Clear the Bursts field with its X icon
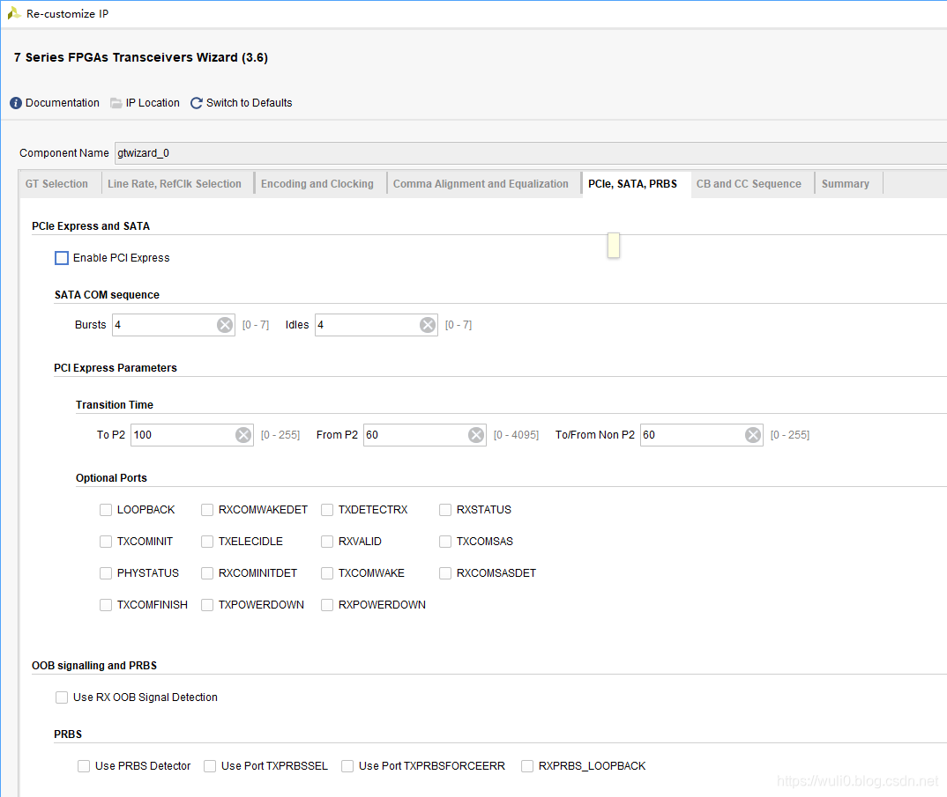The image size is (947, 797). click(x=225, y=325)
